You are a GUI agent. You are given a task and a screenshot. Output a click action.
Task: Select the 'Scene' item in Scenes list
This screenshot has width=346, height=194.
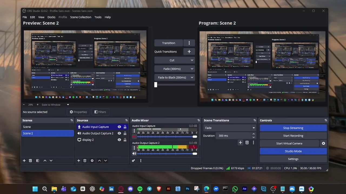click(48, 127)
